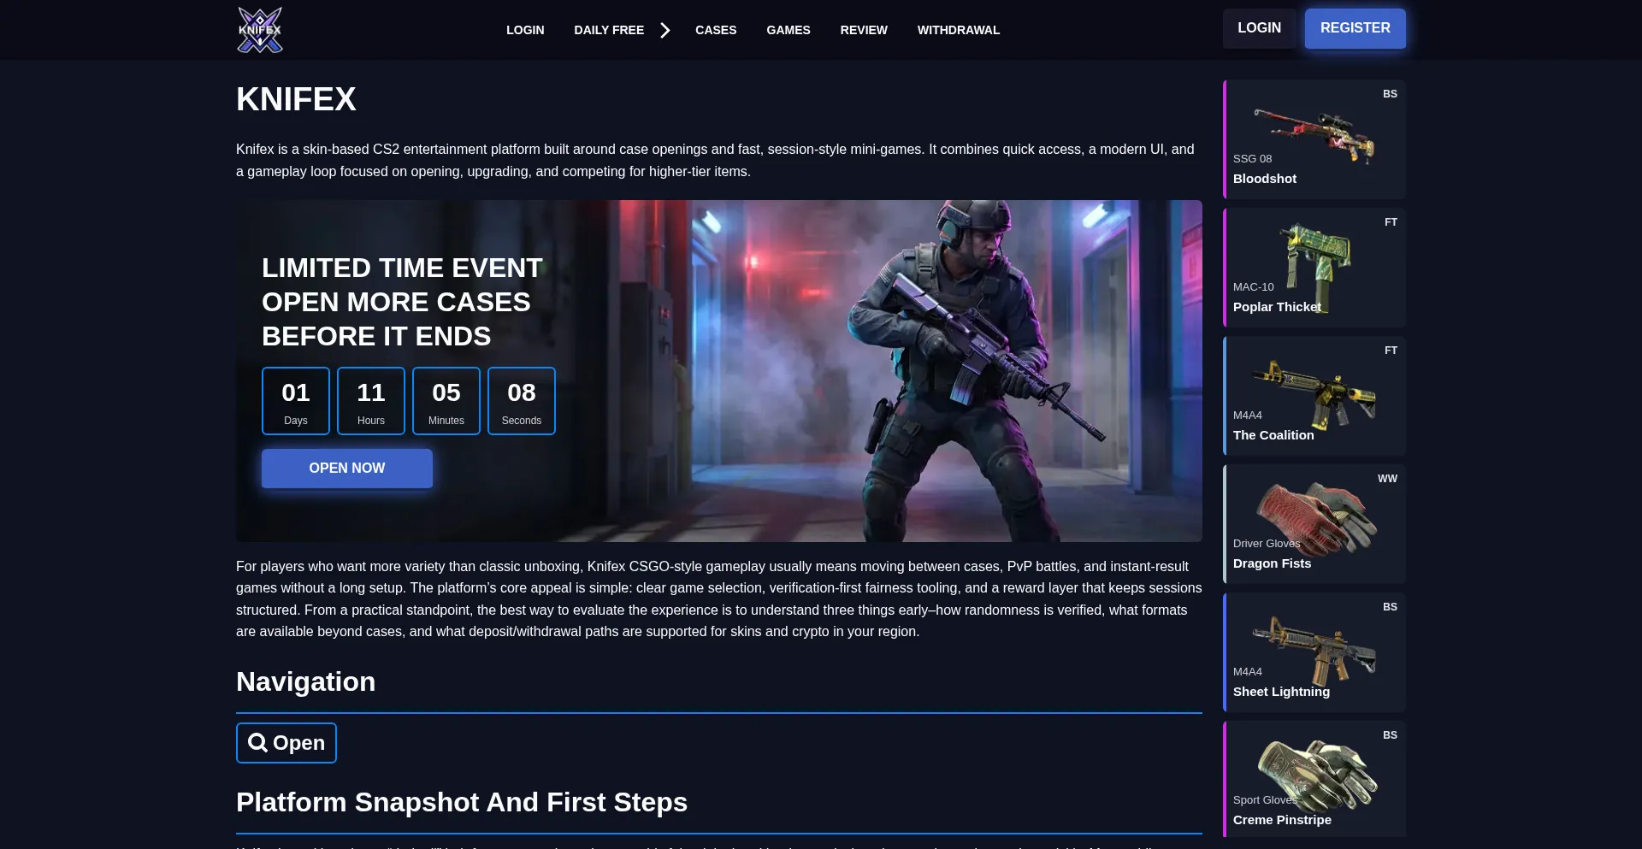This screenshot has width=1642, height=849.
Task: Expand the Daily Free chevron arrow
Action: pos(664,31)
